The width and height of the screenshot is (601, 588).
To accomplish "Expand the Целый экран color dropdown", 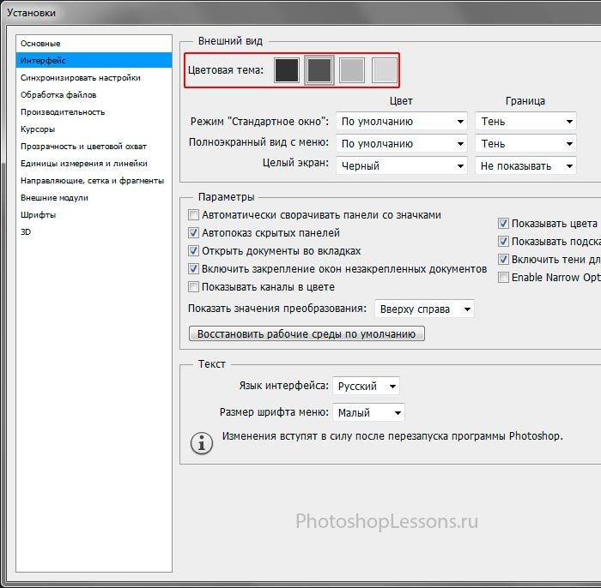I will pyautogui.click(x=401, y=165).
